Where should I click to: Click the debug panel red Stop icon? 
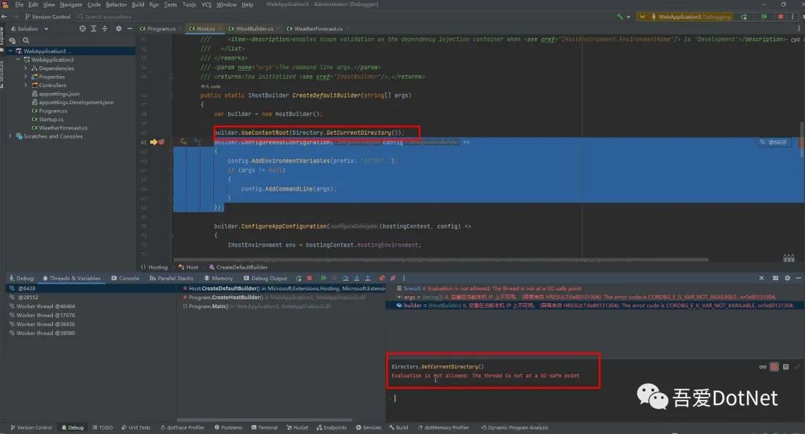click(x=309, y=278)
